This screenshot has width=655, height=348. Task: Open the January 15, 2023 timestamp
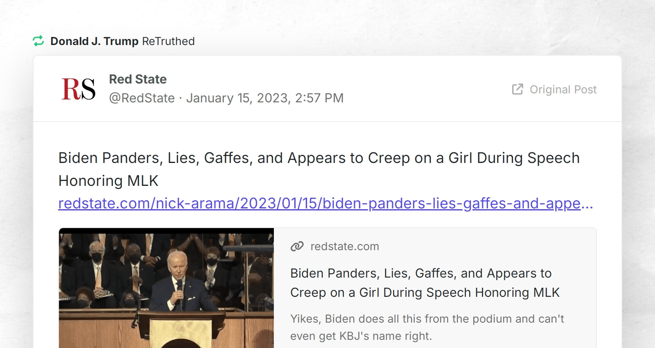(x=265, y=98)
